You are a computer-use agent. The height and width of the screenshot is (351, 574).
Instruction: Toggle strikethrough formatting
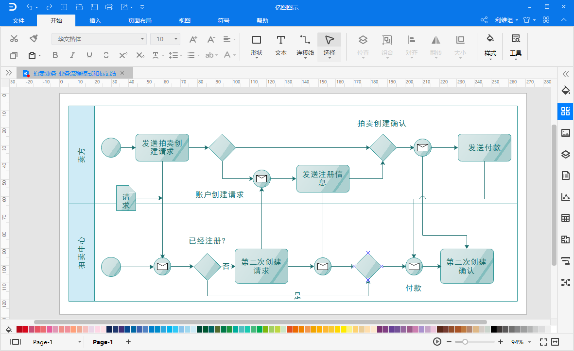pyautogui.click(x=106, y=55)
